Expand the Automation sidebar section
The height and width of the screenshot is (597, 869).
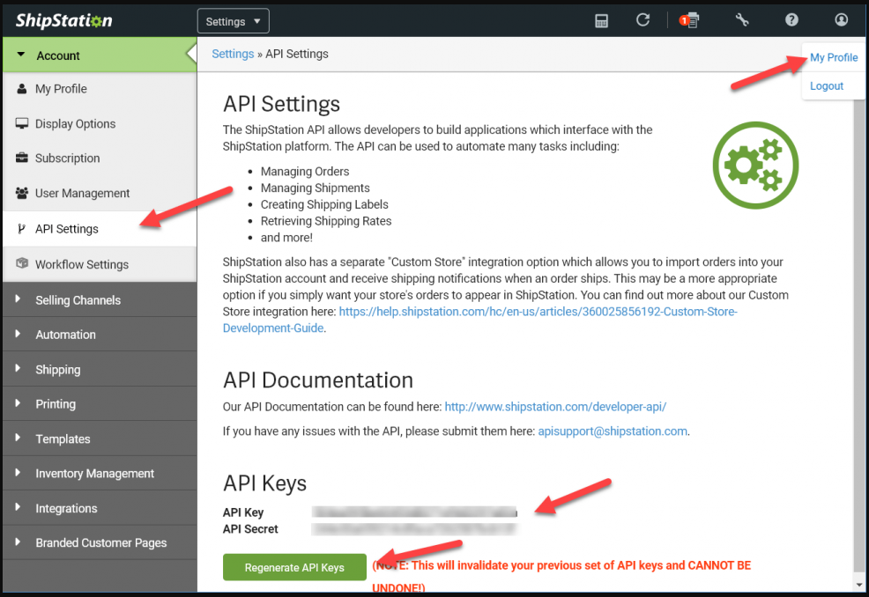pyautogui.click(x=65, y=335)
